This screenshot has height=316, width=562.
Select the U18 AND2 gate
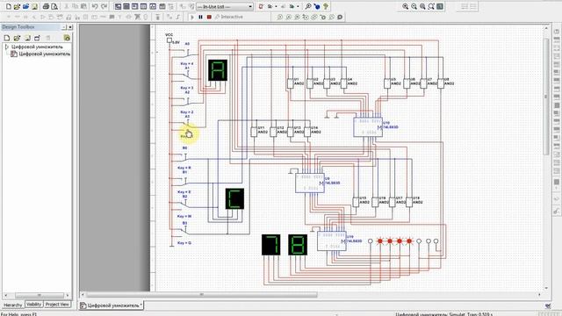pos(409,202)
